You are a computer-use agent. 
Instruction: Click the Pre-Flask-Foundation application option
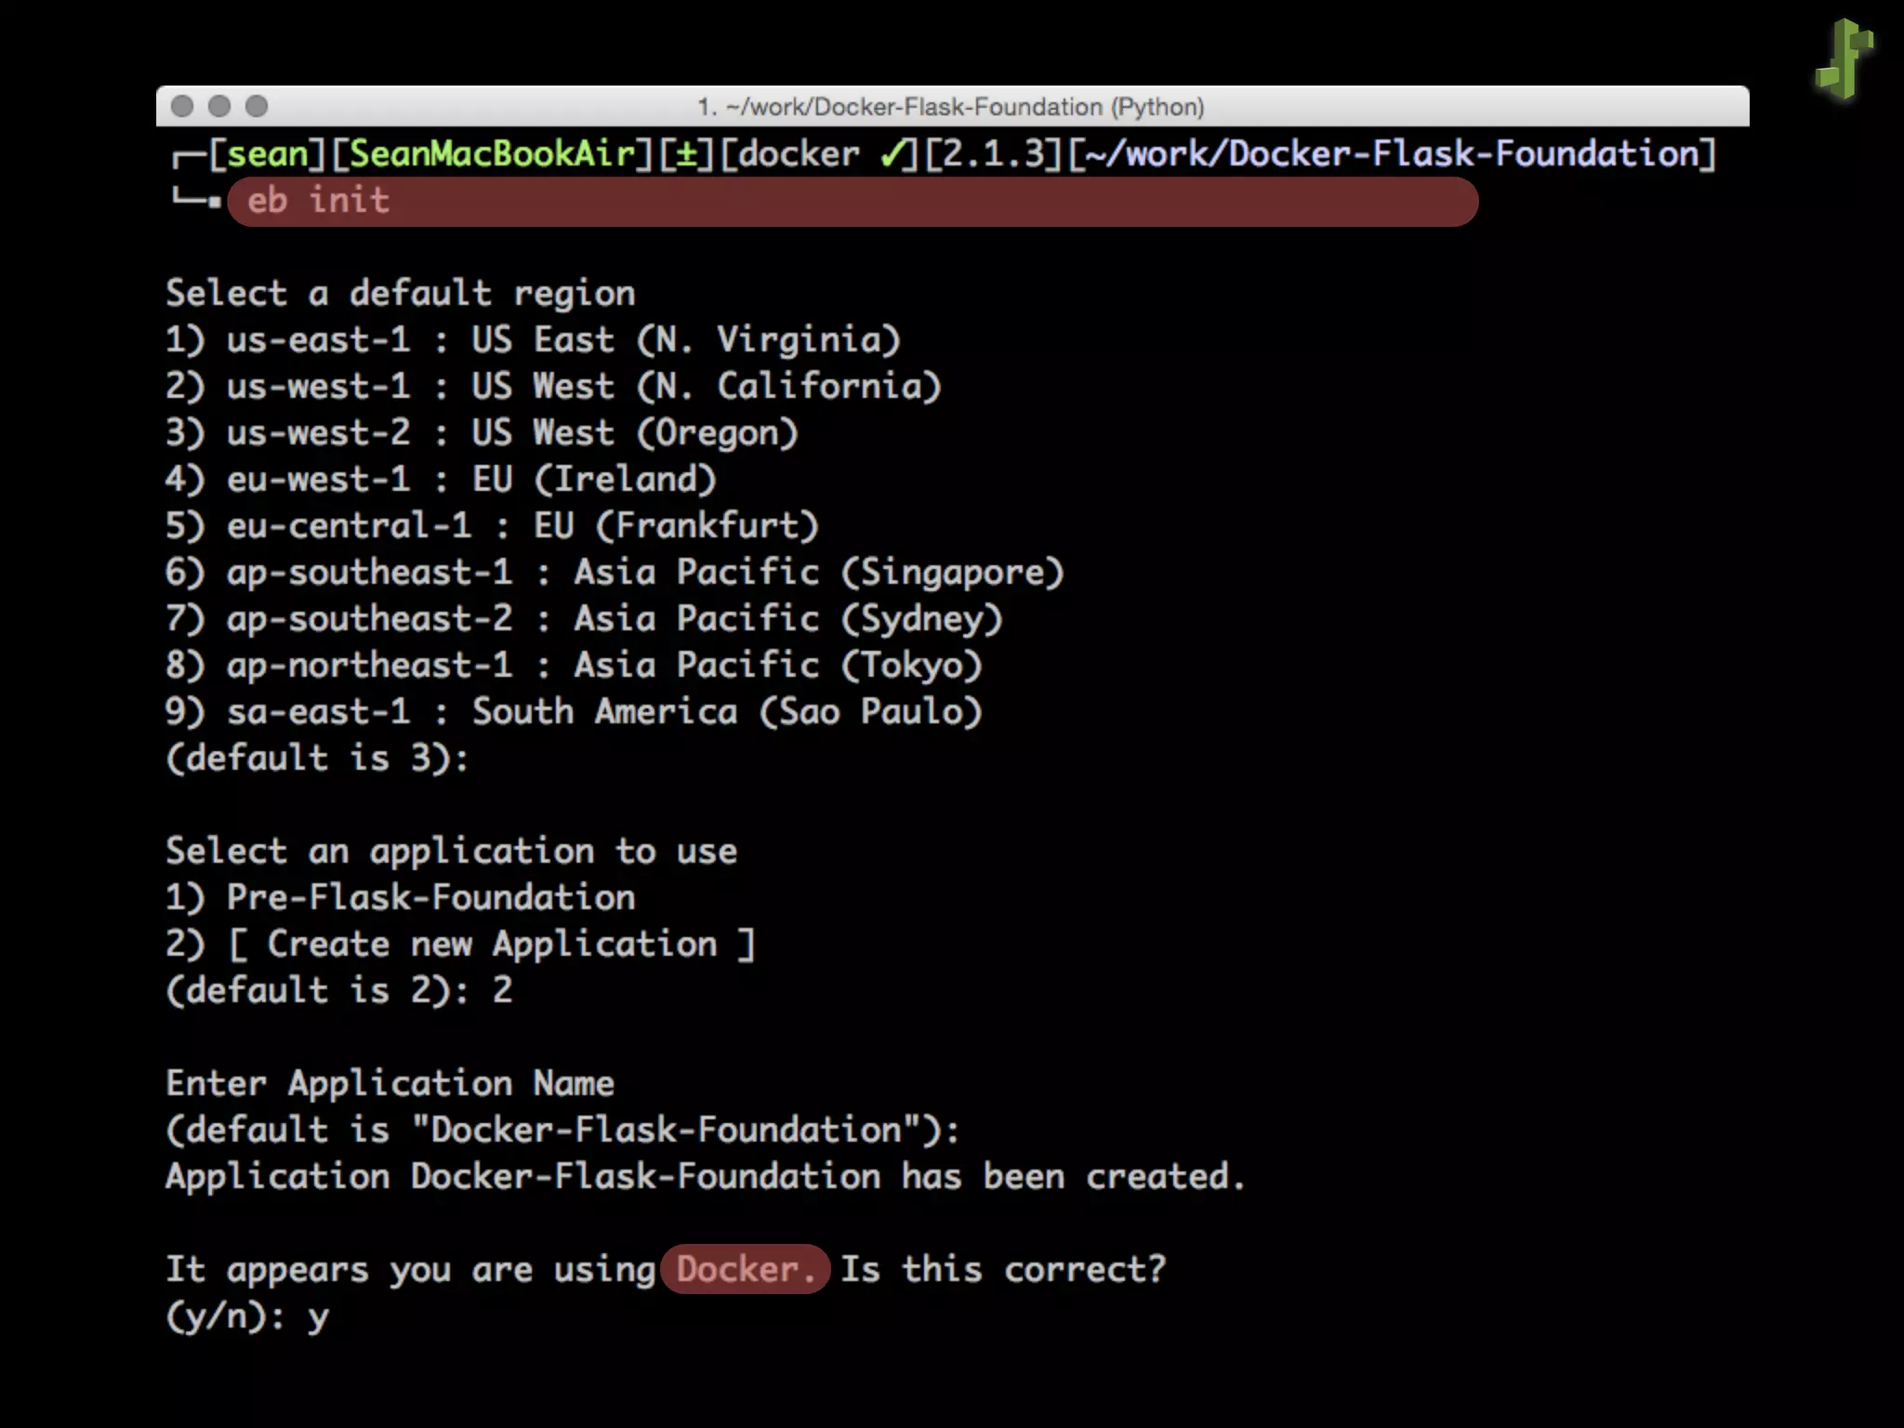tap(430, 898)
